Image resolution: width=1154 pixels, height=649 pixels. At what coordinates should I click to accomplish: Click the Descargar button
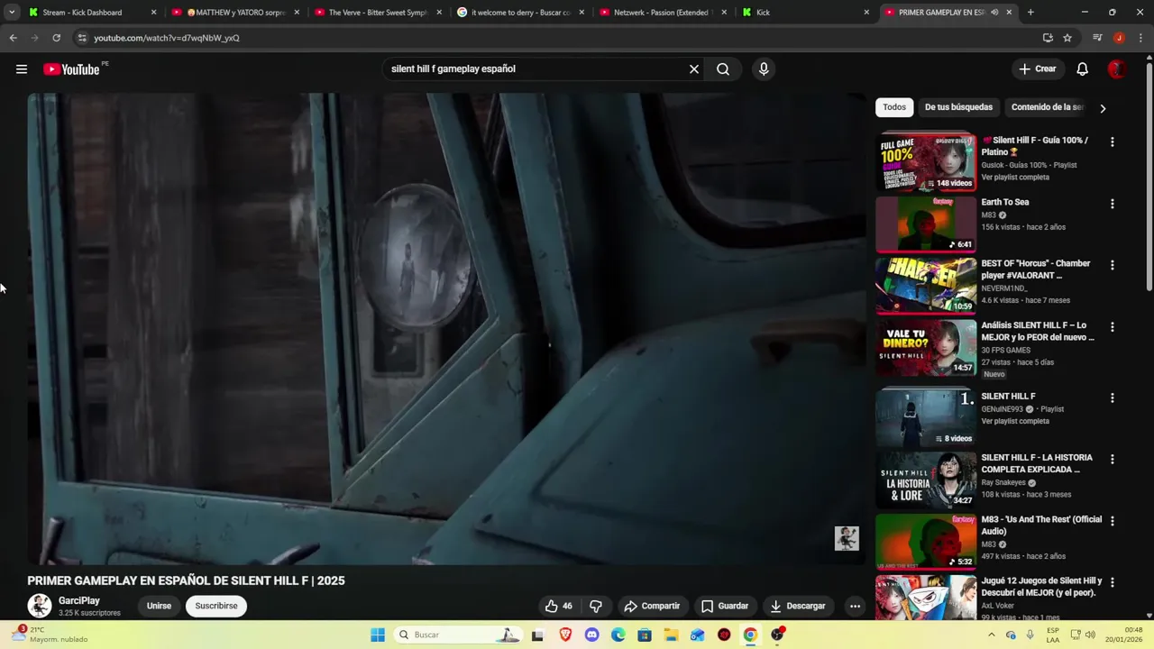tap(798, 606)
